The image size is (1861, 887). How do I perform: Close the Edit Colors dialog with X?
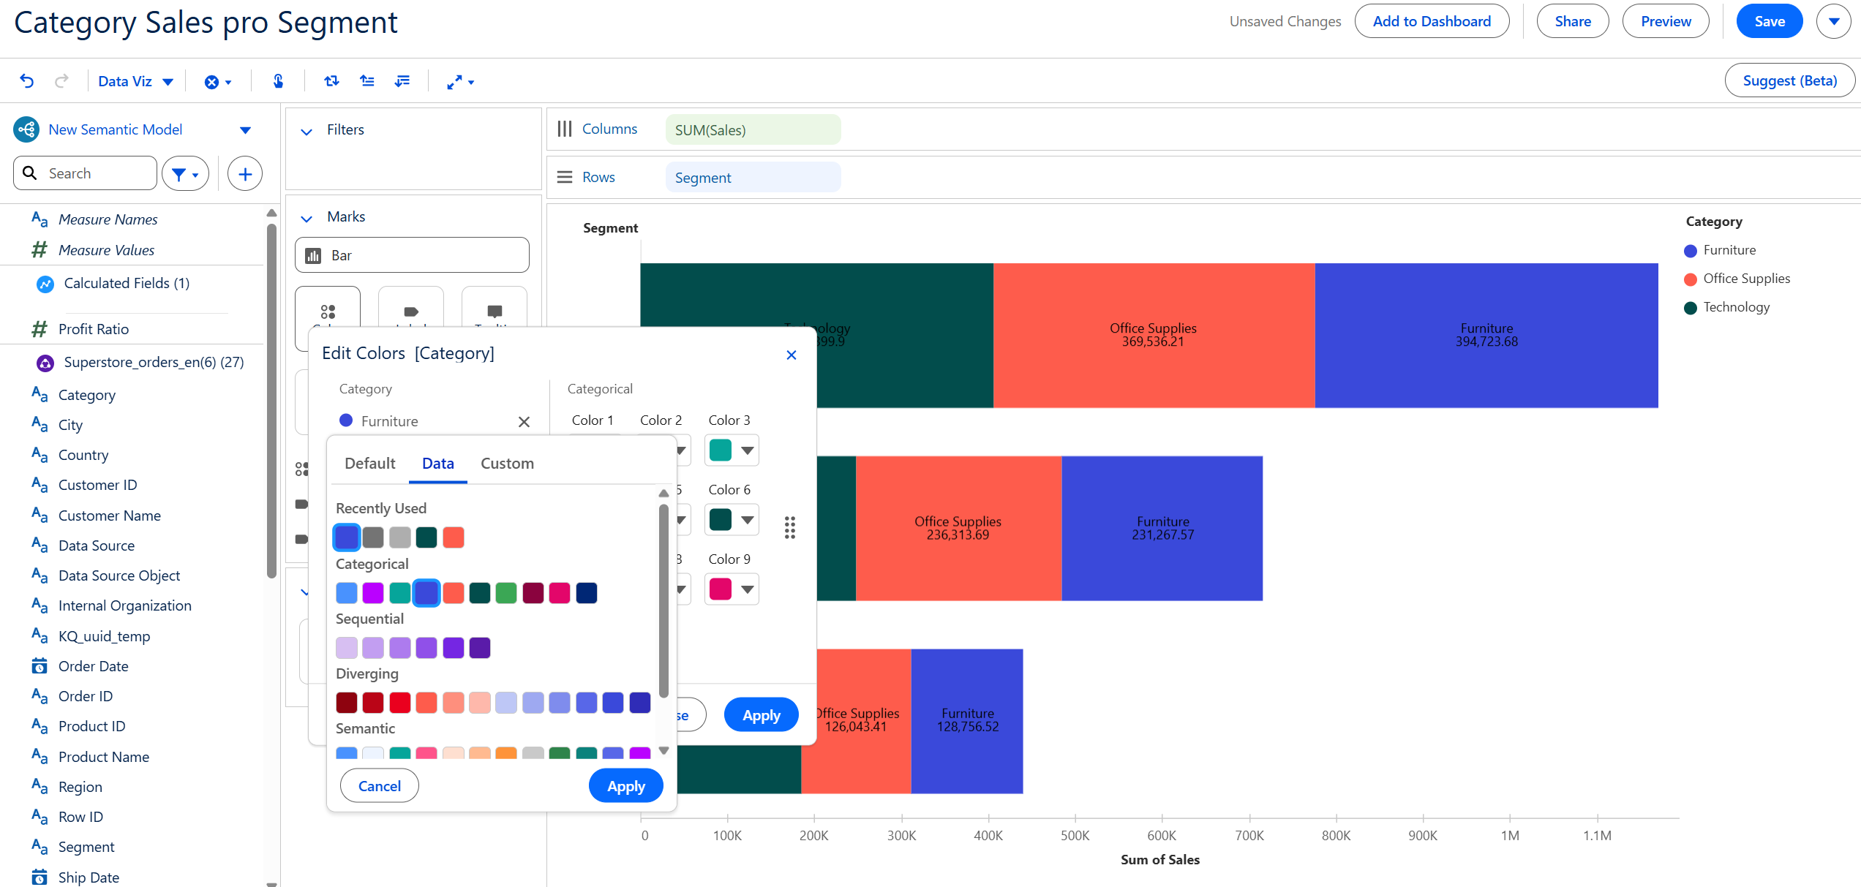click(x=791, y=355)
